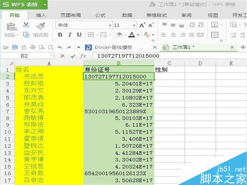Click the Print icon
This screenshot has width=247, height=185.
pyautogui.click(x=33, y=47)
